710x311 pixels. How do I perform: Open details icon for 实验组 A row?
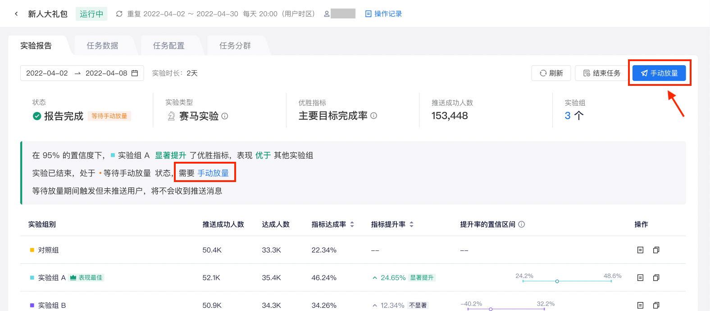point(640,278)
